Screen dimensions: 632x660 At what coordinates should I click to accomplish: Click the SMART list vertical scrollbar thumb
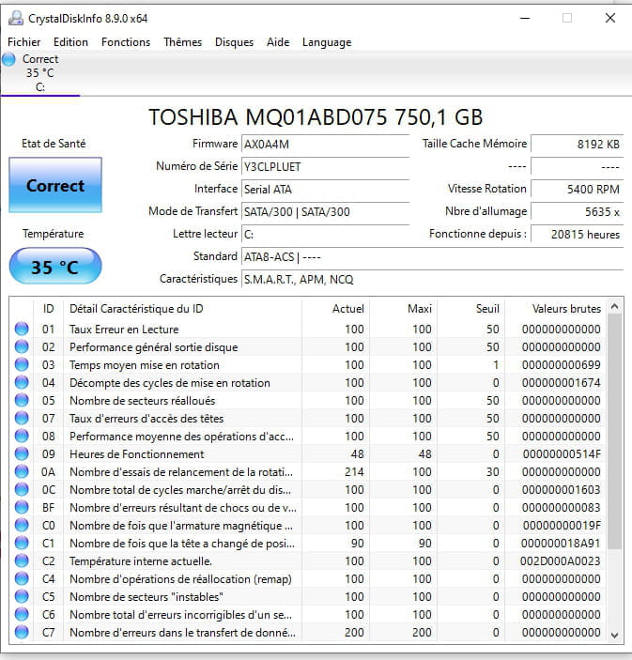tap(614, 431)
